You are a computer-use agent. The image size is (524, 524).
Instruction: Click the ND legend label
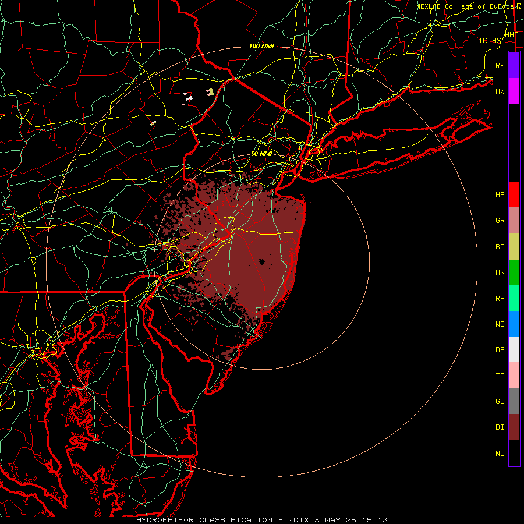500,454
